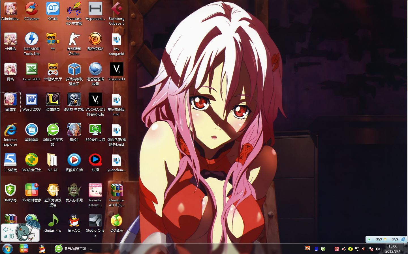Image resolution: width=408 pixels, height=254 pixels.
Task: Click IE icon on network speed widget
Action: click(x=403, y=239)
